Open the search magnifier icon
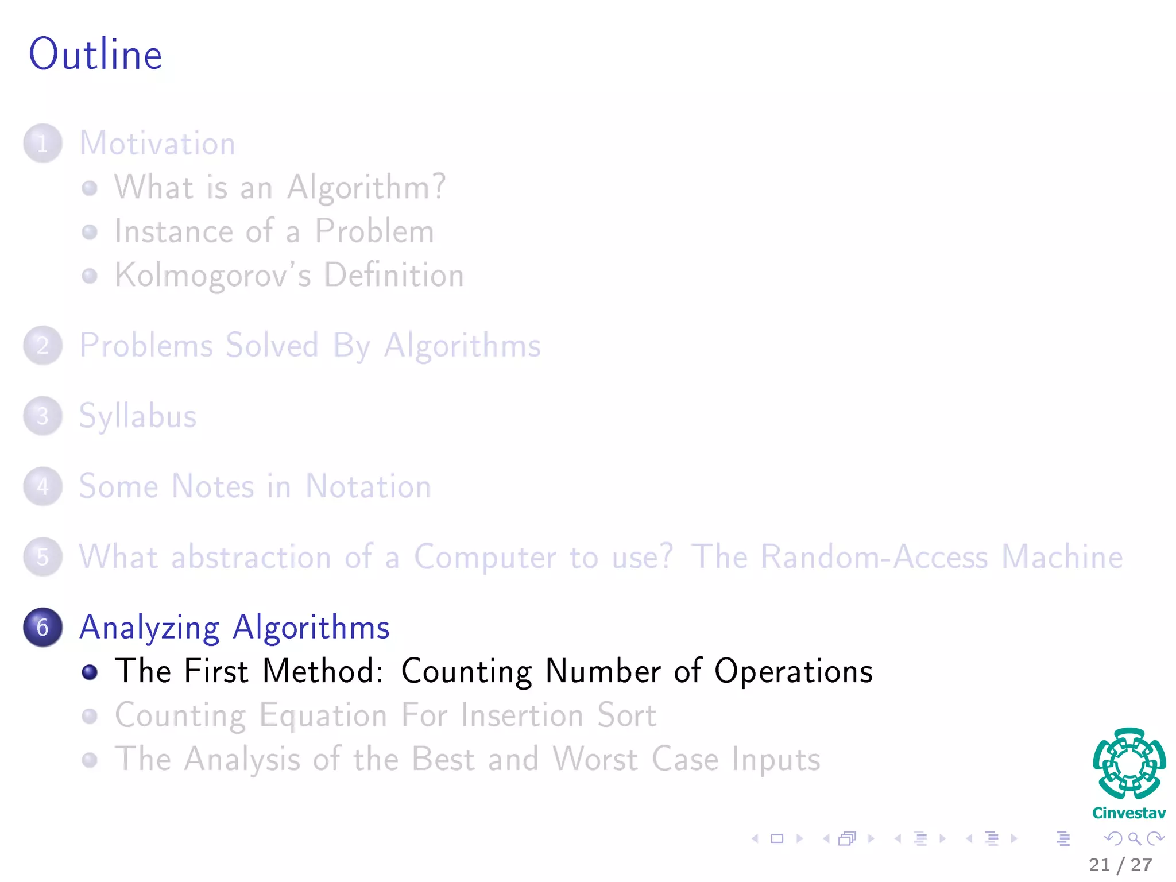Viewport: 1176px width, 882px height. tap(1134, 839)
